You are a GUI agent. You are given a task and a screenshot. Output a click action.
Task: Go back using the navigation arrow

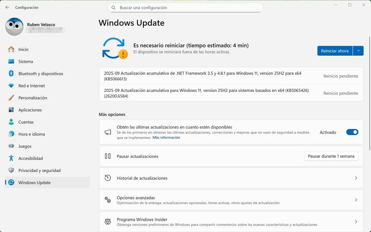click(x=7, y=7)
